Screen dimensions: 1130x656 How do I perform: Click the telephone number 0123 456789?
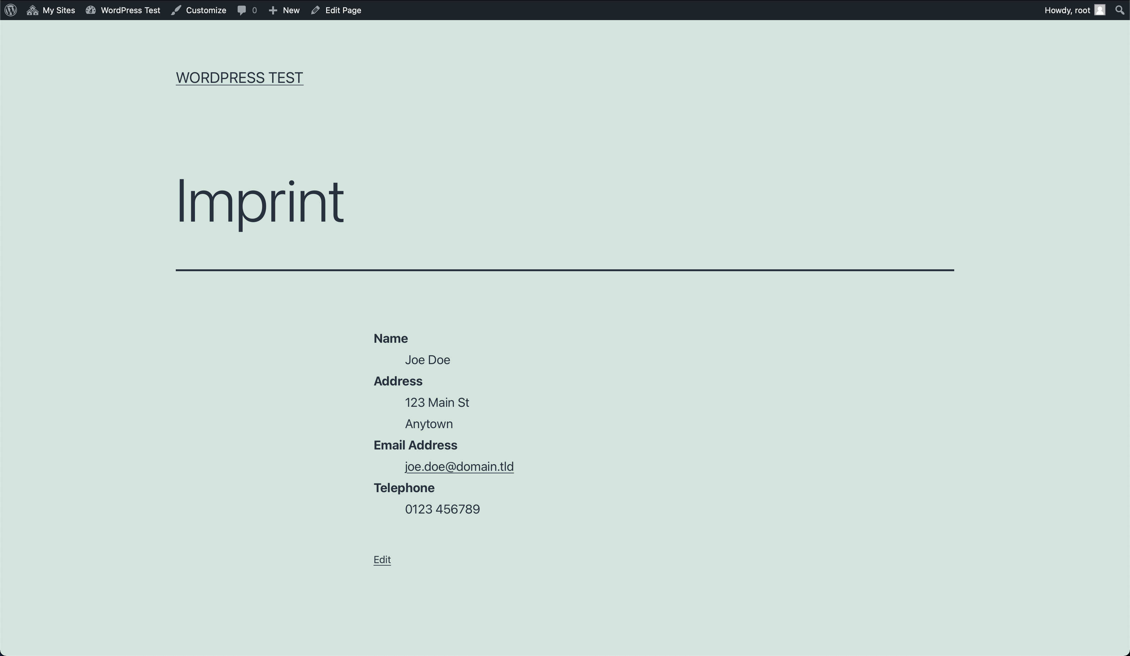442,509
